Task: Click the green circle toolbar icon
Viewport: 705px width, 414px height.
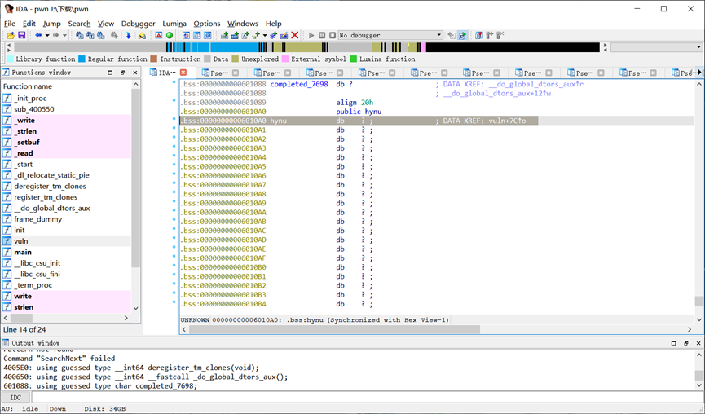Action: tap(170, 36)
